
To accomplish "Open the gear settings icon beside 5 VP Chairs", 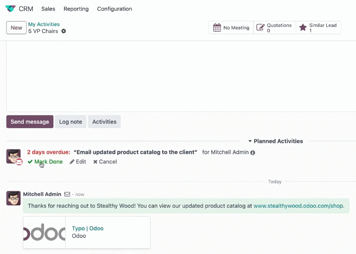I will tap(64, 31).
